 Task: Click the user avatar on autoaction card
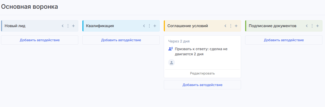pyautogui.click(x=172, y=62)
